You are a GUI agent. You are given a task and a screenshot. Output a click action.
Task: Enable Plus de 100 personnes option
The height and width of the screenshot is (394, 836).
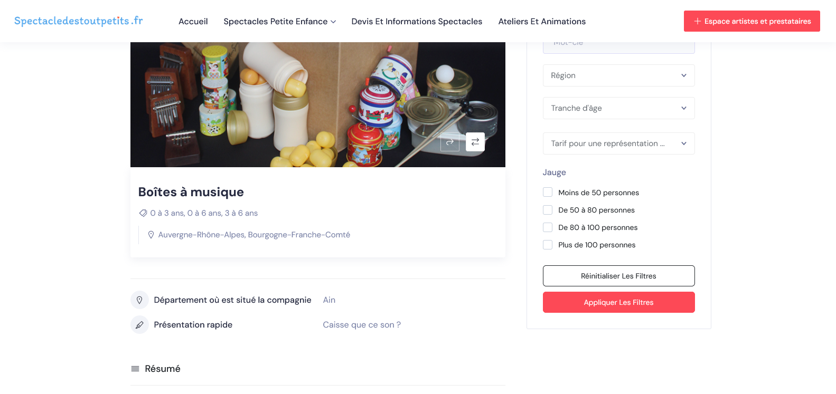(x=548, y=245)
